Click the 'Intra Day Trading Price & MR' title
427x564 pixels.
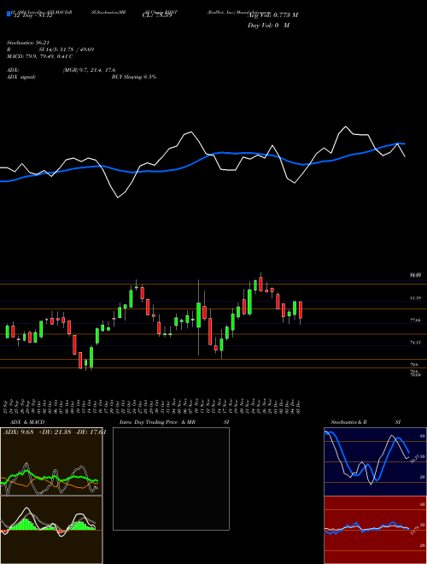tap(157, 422)
